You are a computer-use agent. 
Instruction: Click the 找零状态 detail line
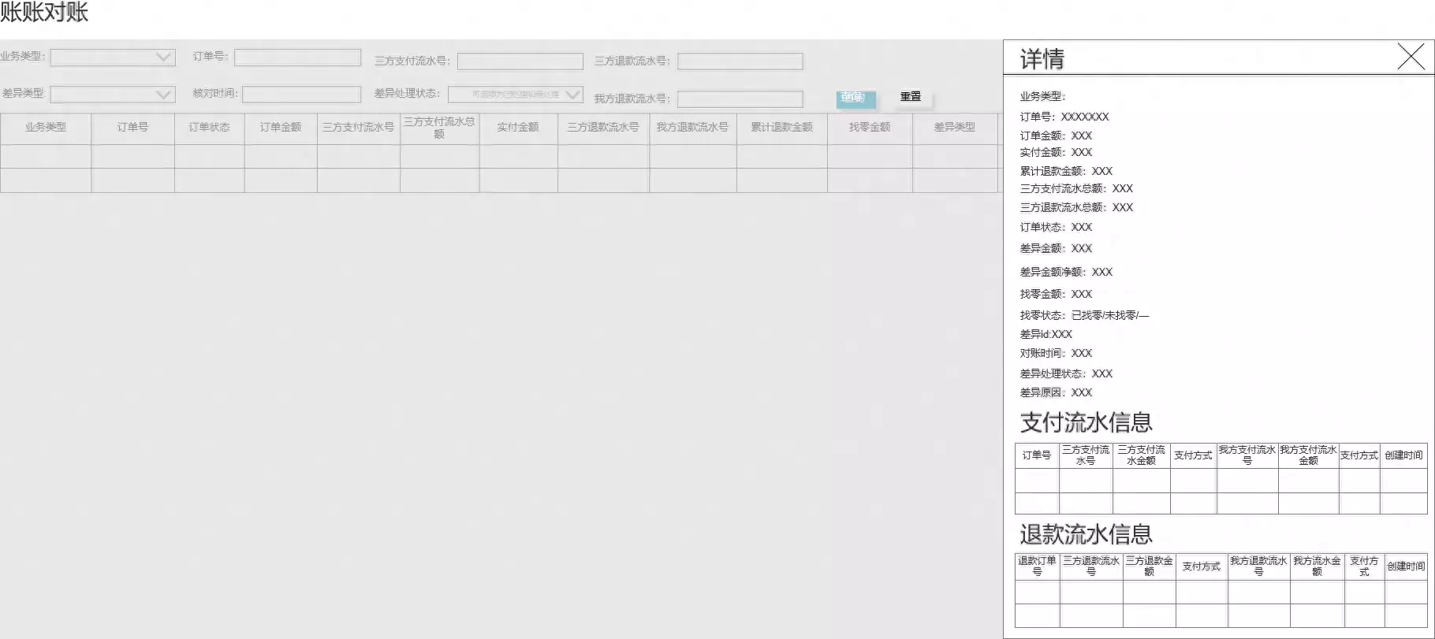(x=1084, y=315)
